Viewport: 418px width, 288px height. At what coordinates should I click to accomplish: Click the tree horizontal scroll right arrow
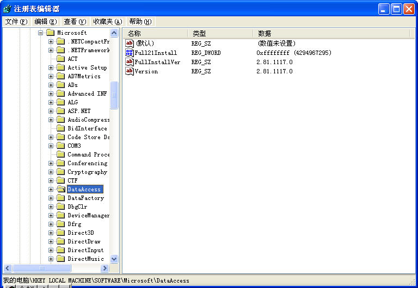105,268
